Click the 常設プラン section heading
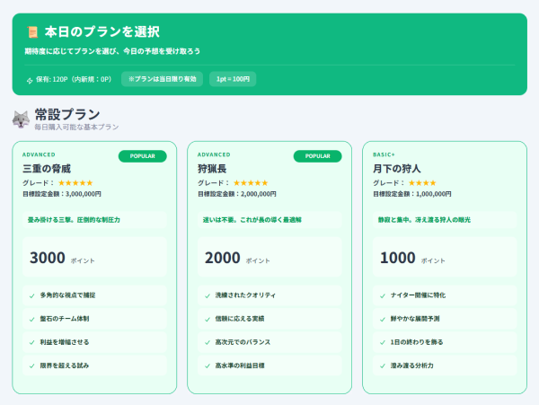This screenshot has height=405, width=539. pyautogui.click(x=67, y=114)
